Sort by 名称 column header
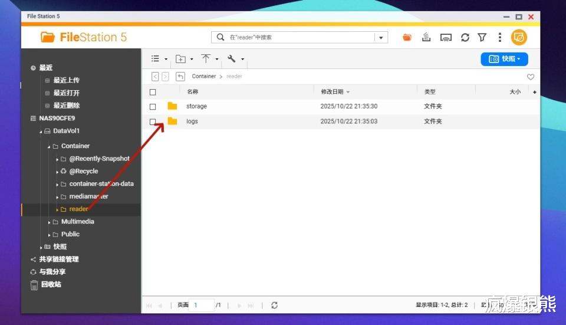Viewport: 566px width, 325px height. [x=192, y=92]
